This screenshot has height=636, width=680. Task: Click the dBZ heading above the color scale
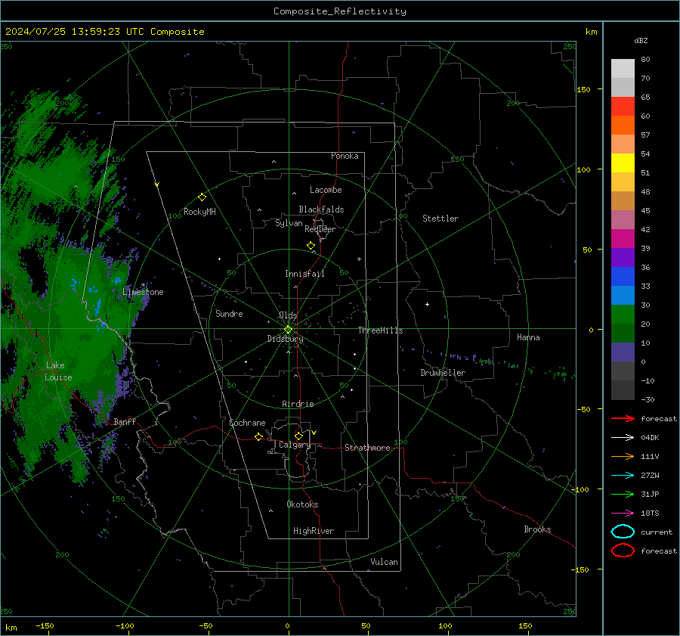pos(641,41)
